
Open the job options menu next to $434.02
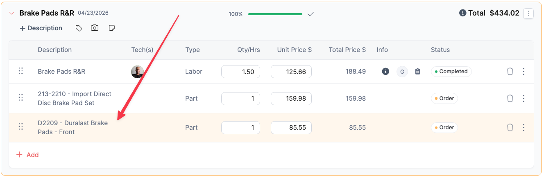pos(528,14)
